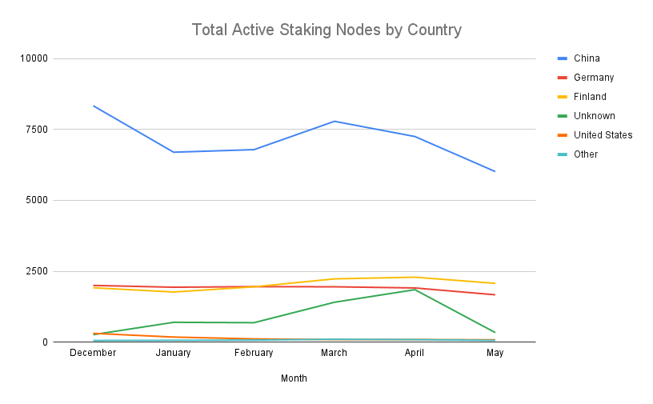The width and height of the screenshot is (653, 404).
Task: Select the United States orange legend marker
Action: [x=563, y=135]
